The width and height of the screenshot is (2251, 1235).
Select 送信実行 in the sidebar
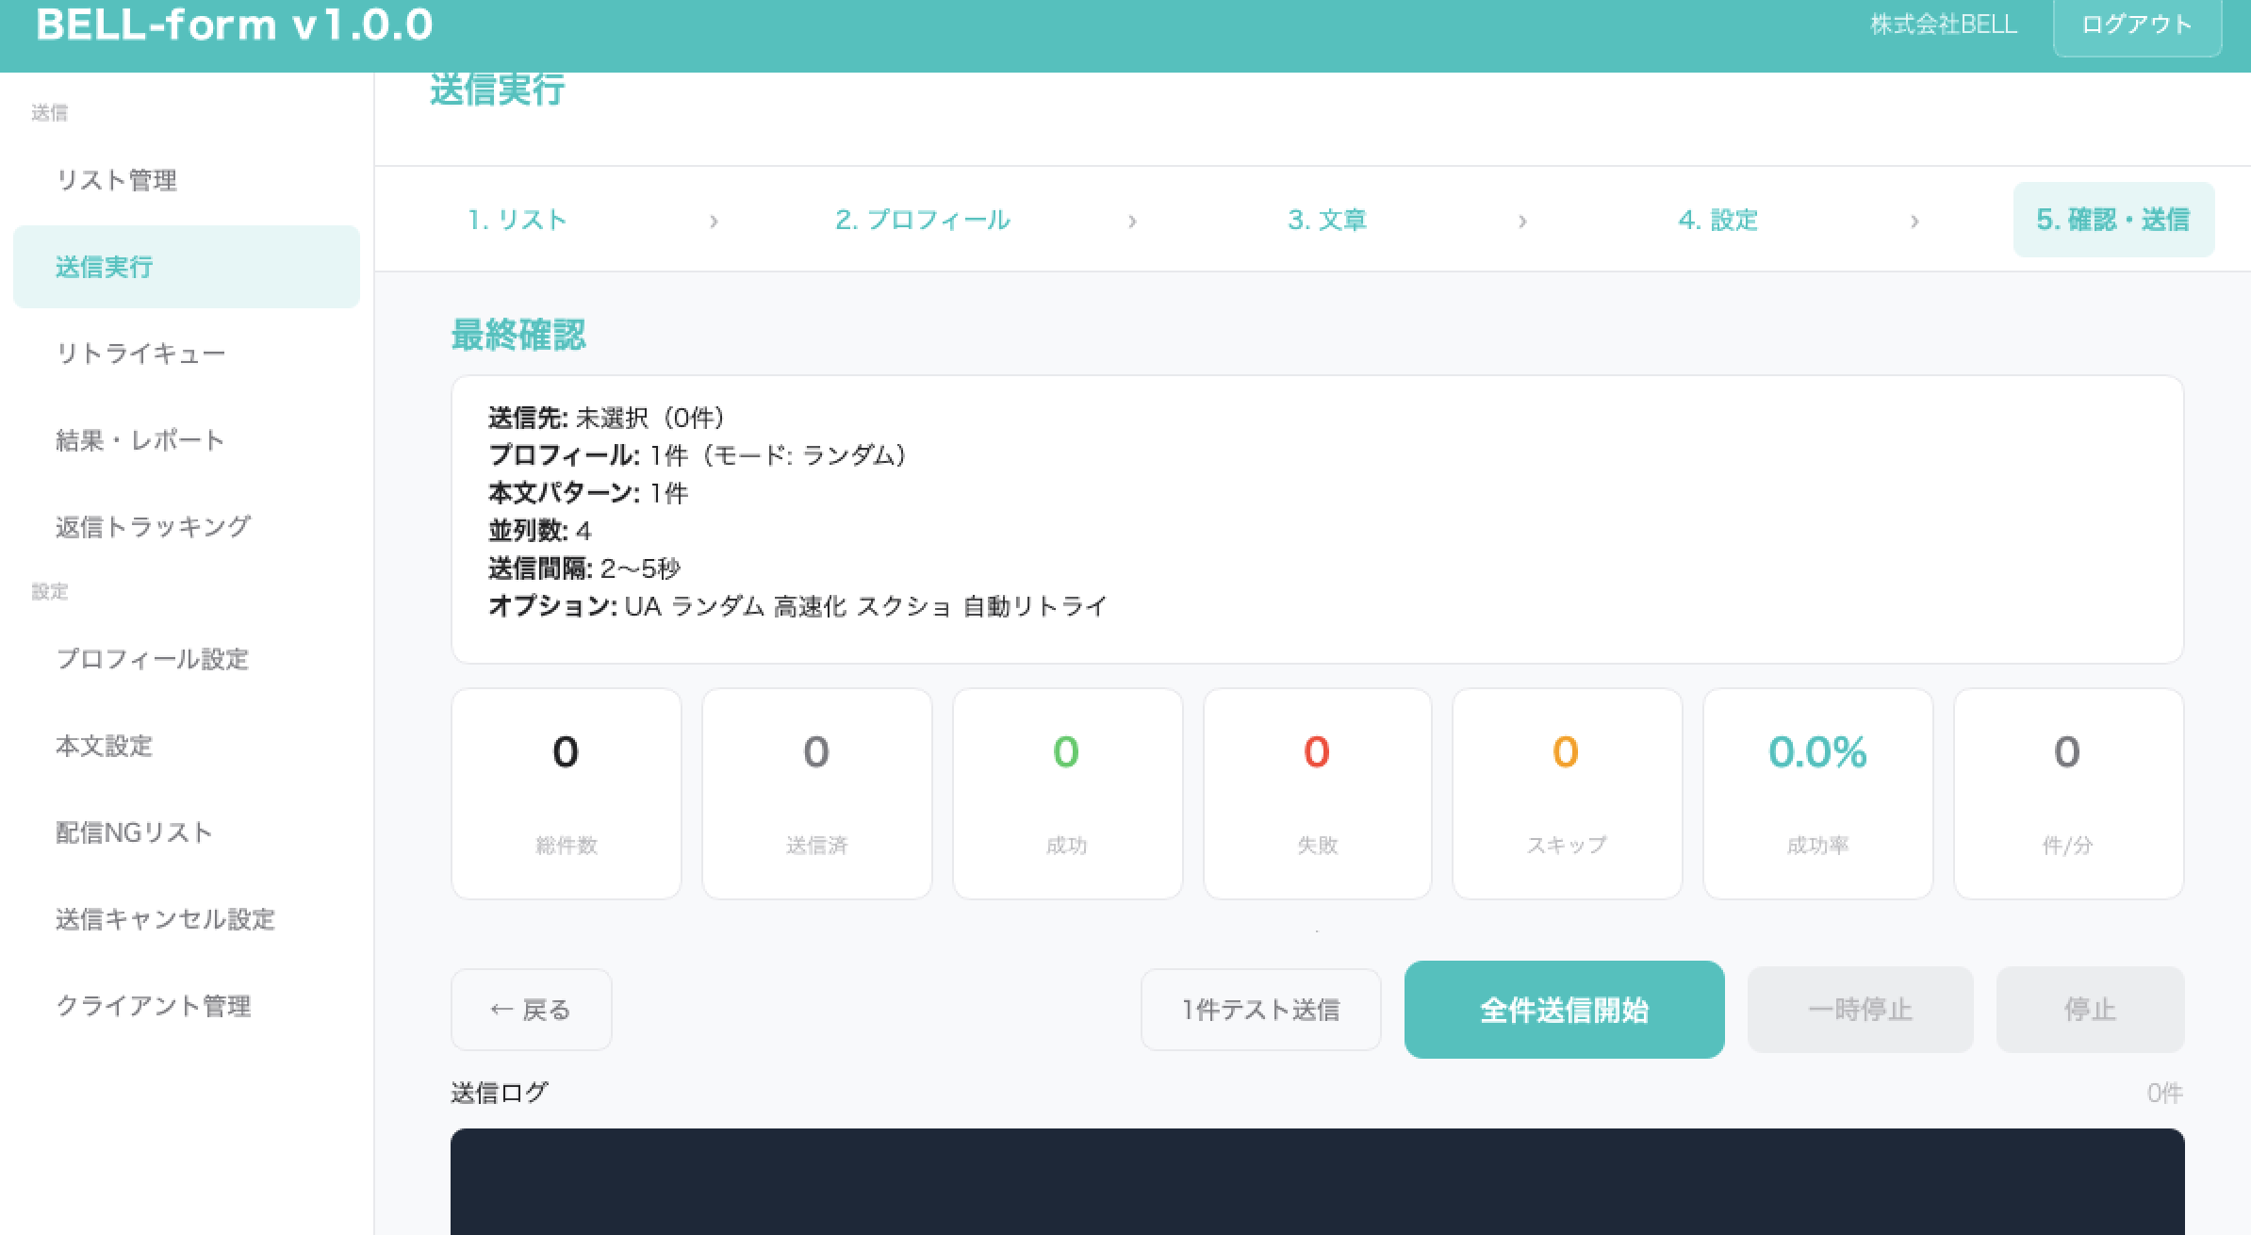tap(104, 267)
